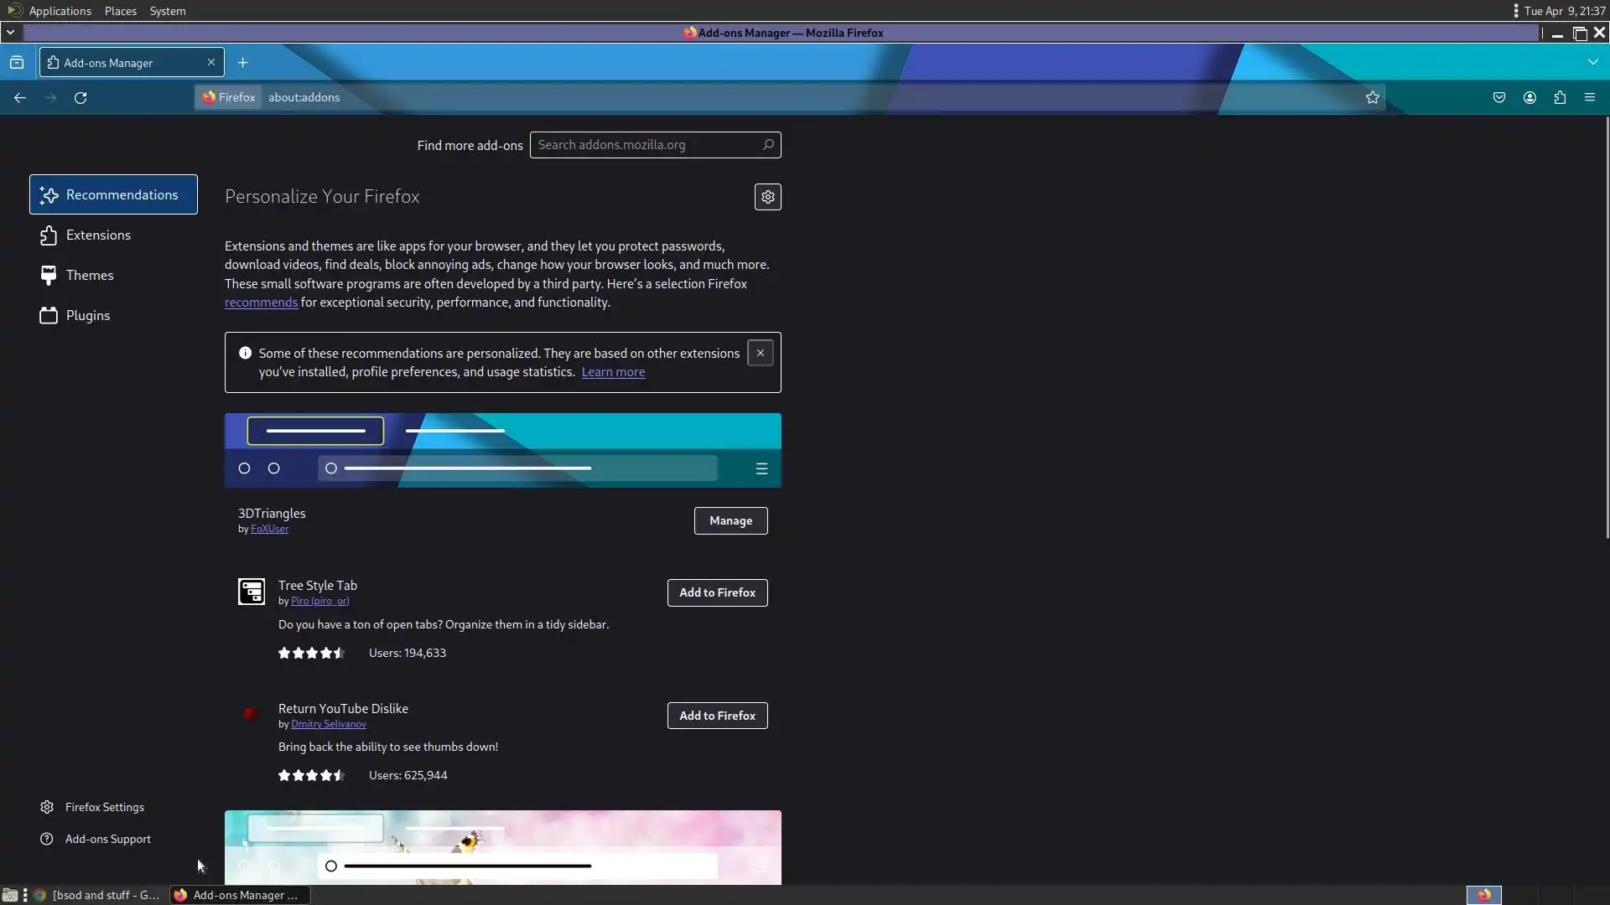Click Manage for 3DTriangles theme

click(x=730, y=520)
